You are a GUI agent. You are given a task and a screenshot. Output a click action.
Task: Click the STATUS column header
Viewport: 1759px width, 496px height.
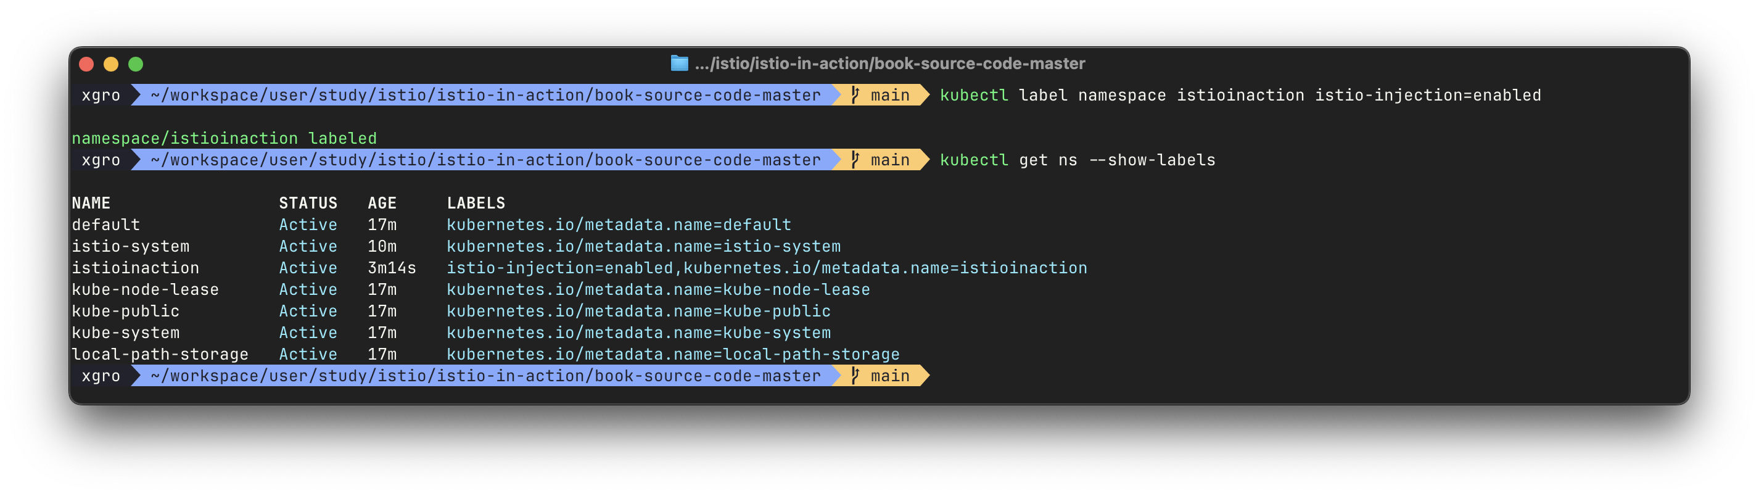click(x=308, y=203)
